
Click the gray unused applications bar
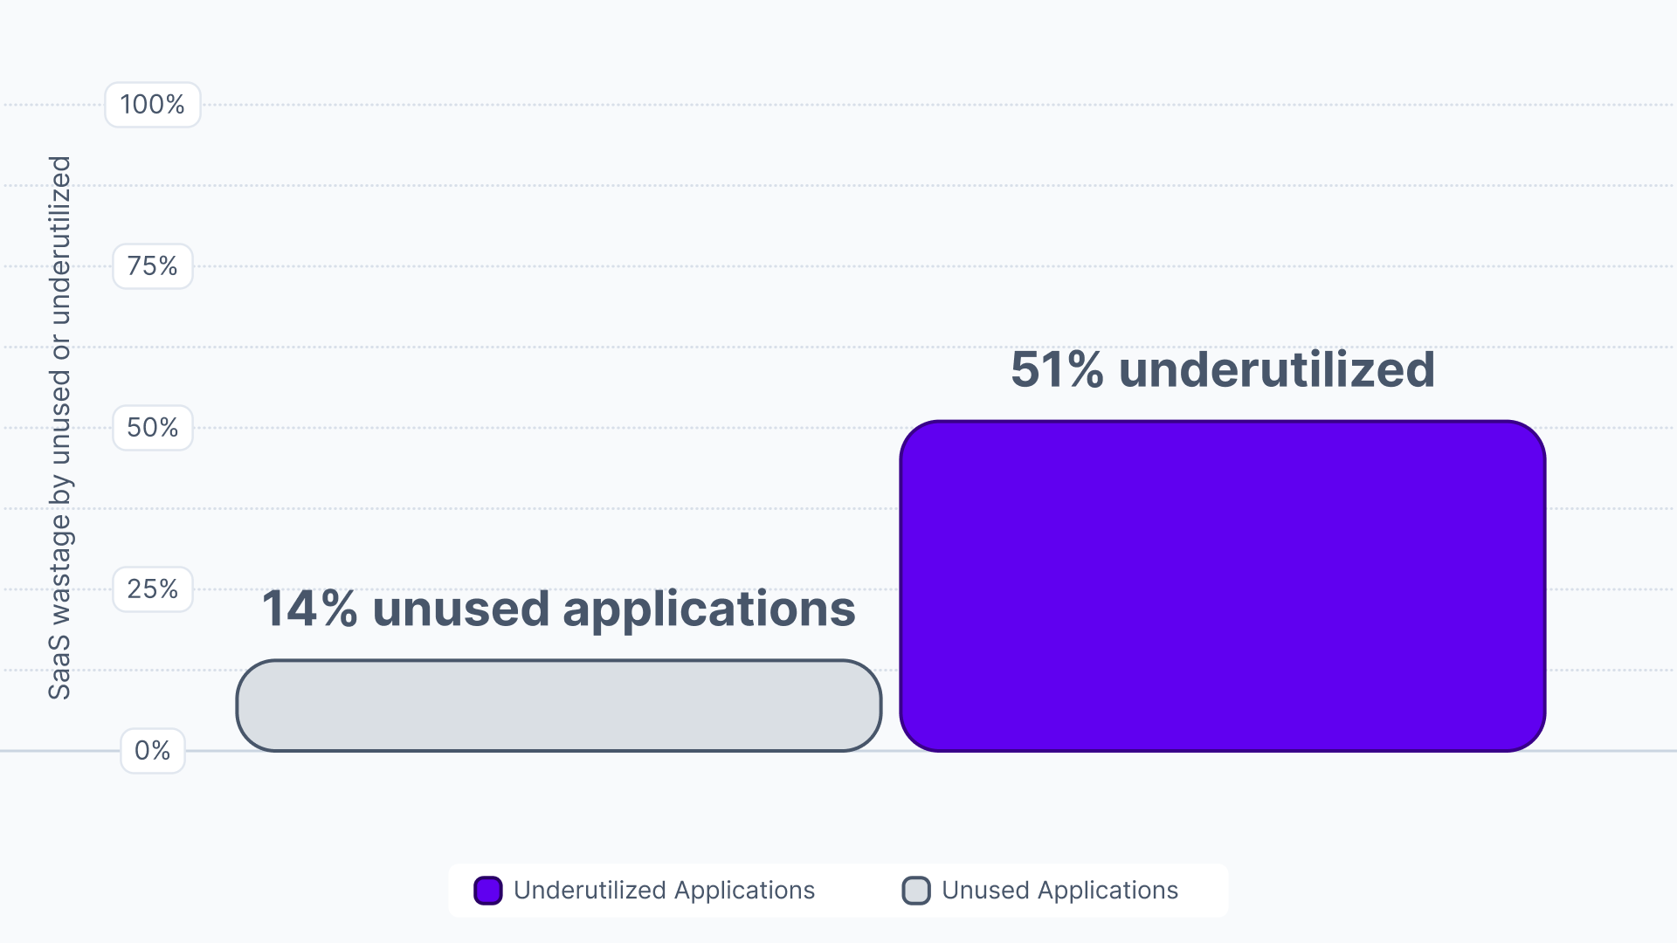559,706
